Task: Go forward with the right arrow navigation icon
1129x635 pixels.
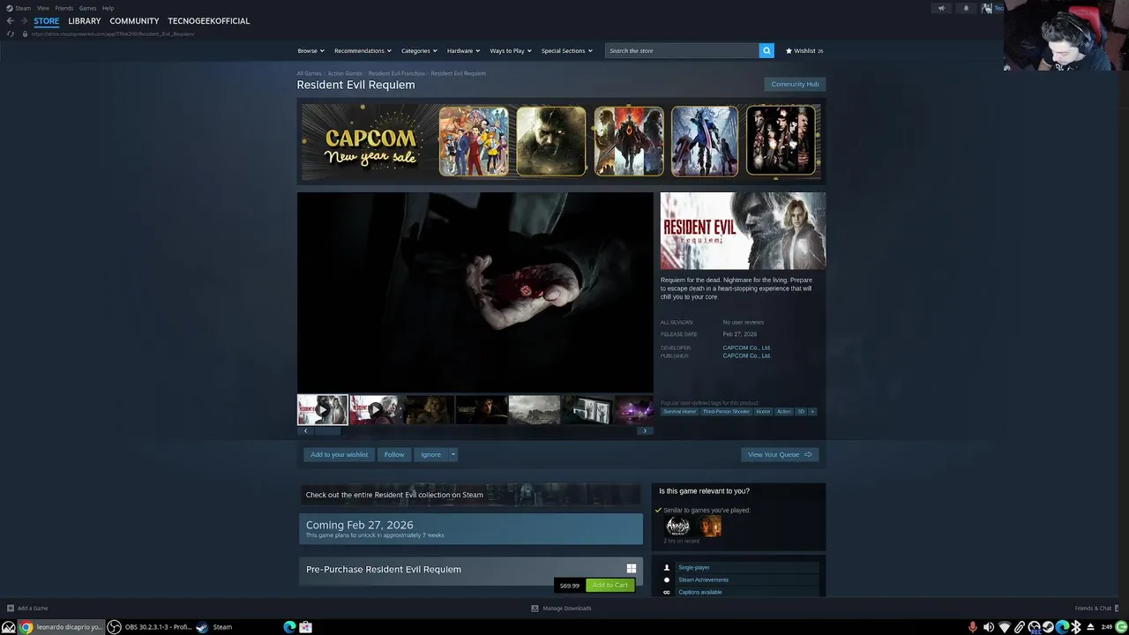Action: [x=23, y=21]
